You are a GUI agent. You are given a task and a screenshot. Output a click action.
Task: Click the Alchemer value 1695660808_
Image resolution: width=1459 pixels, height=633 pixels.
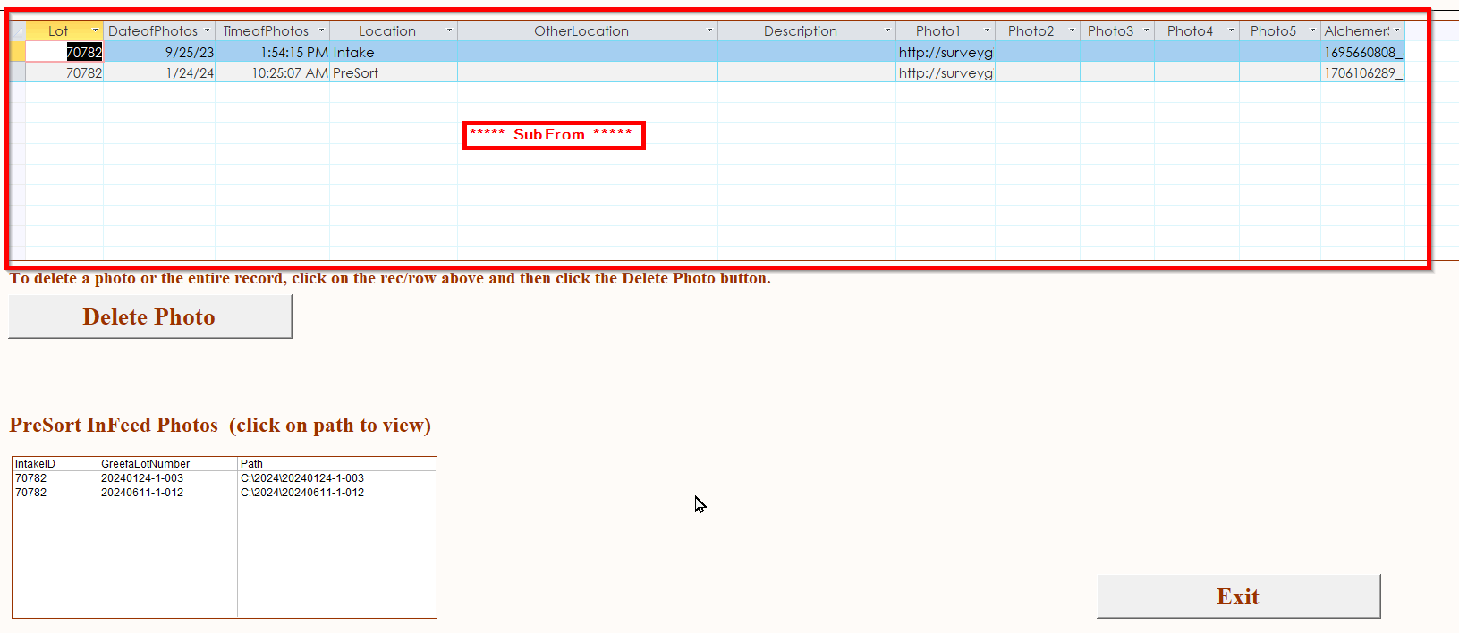click(x=1363, y=52)
